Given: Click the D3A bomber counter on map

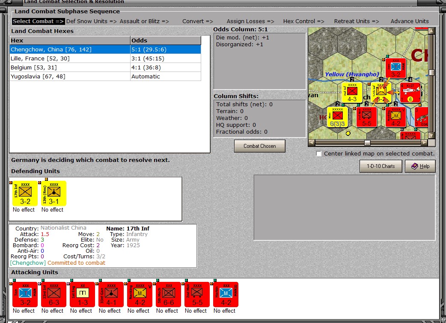Looking at the screenshot, I should [422, 117].
